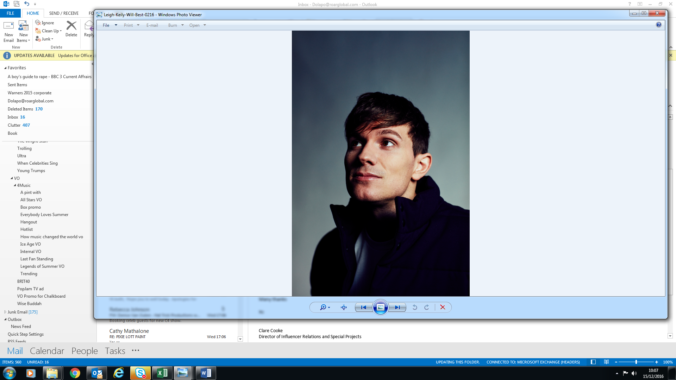Click zoom in plus on status bar
The height and width of the screenshot is (380, 676).
click(657, 362)
